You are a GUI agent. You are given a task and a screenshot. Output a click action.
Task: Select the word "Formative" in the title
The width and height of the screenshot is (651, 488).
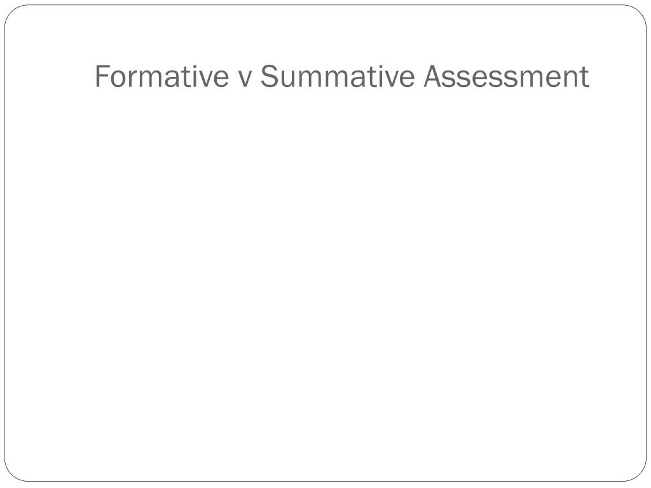pyautogui.click(x=161, y=76)
